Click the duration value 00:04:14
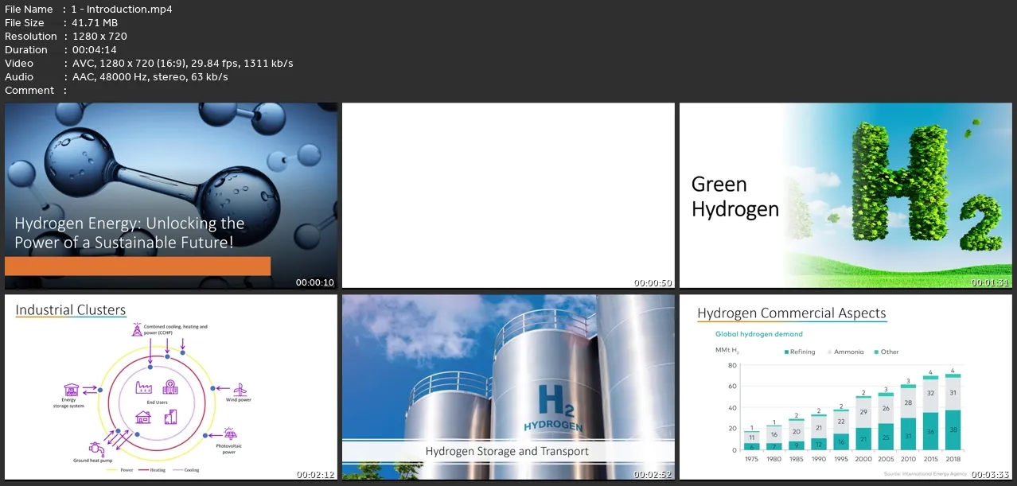 [x=94, y=50]
